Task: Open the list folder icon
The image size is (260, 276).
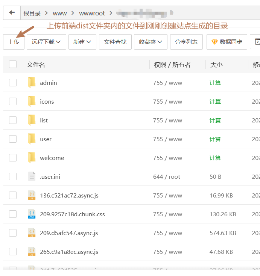Action: click(32, 120)
